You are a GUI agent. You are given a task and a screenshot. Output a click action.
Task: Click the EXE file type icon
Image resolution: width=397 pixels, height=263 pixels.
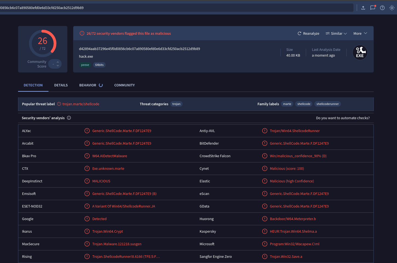[360, 52]
